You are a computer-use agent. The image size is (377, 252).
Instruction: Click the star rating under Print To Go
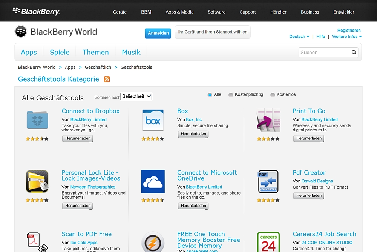pos(268,139)
